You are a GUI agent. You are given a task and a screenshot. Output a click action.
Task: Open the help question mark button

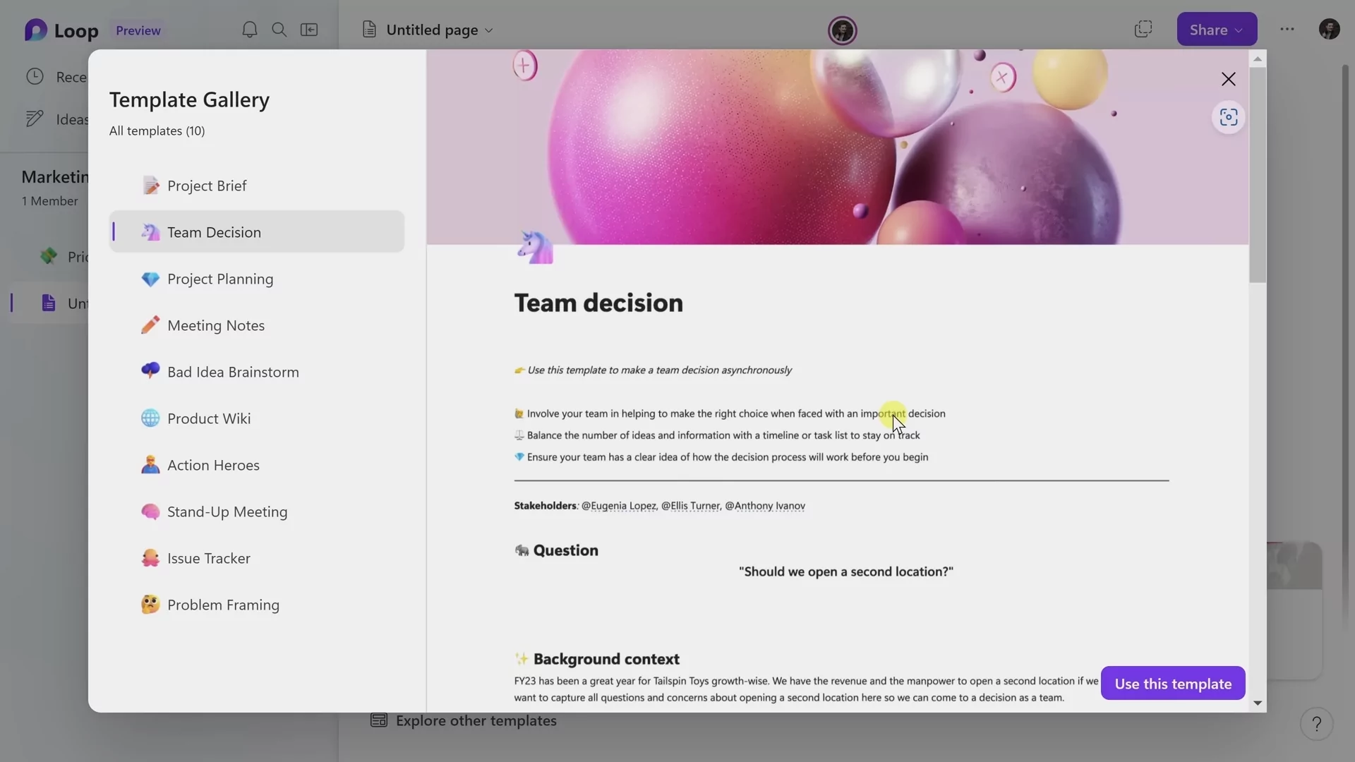[1316, 724]
